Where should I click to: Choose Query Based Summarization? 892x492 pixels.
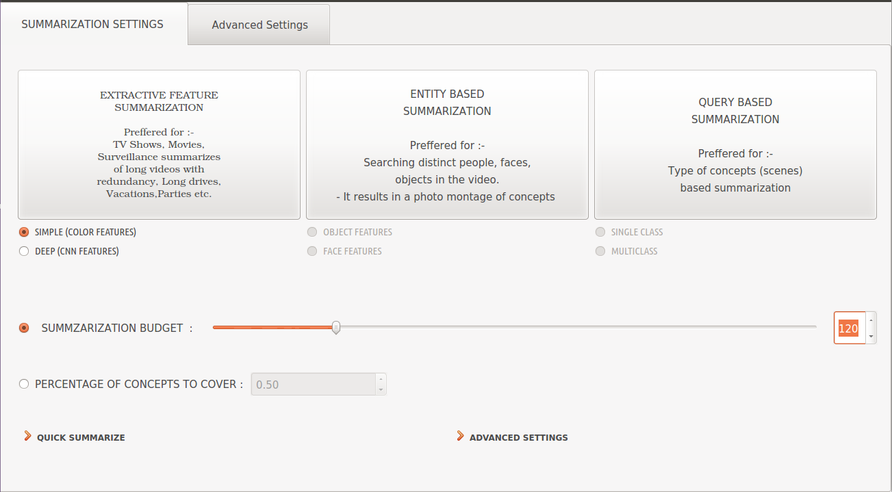735,144
